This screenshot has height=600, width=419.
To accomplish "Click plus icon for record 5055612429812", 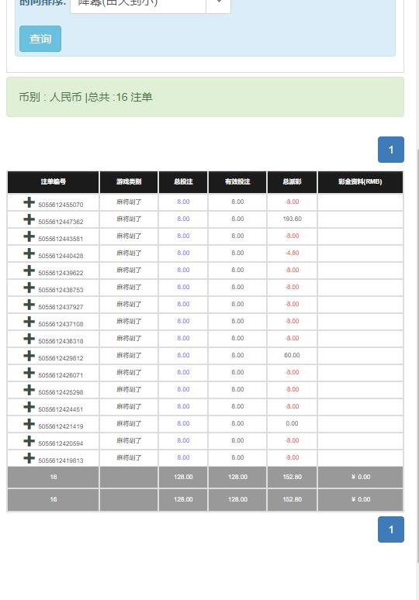I will click(29, 356).
